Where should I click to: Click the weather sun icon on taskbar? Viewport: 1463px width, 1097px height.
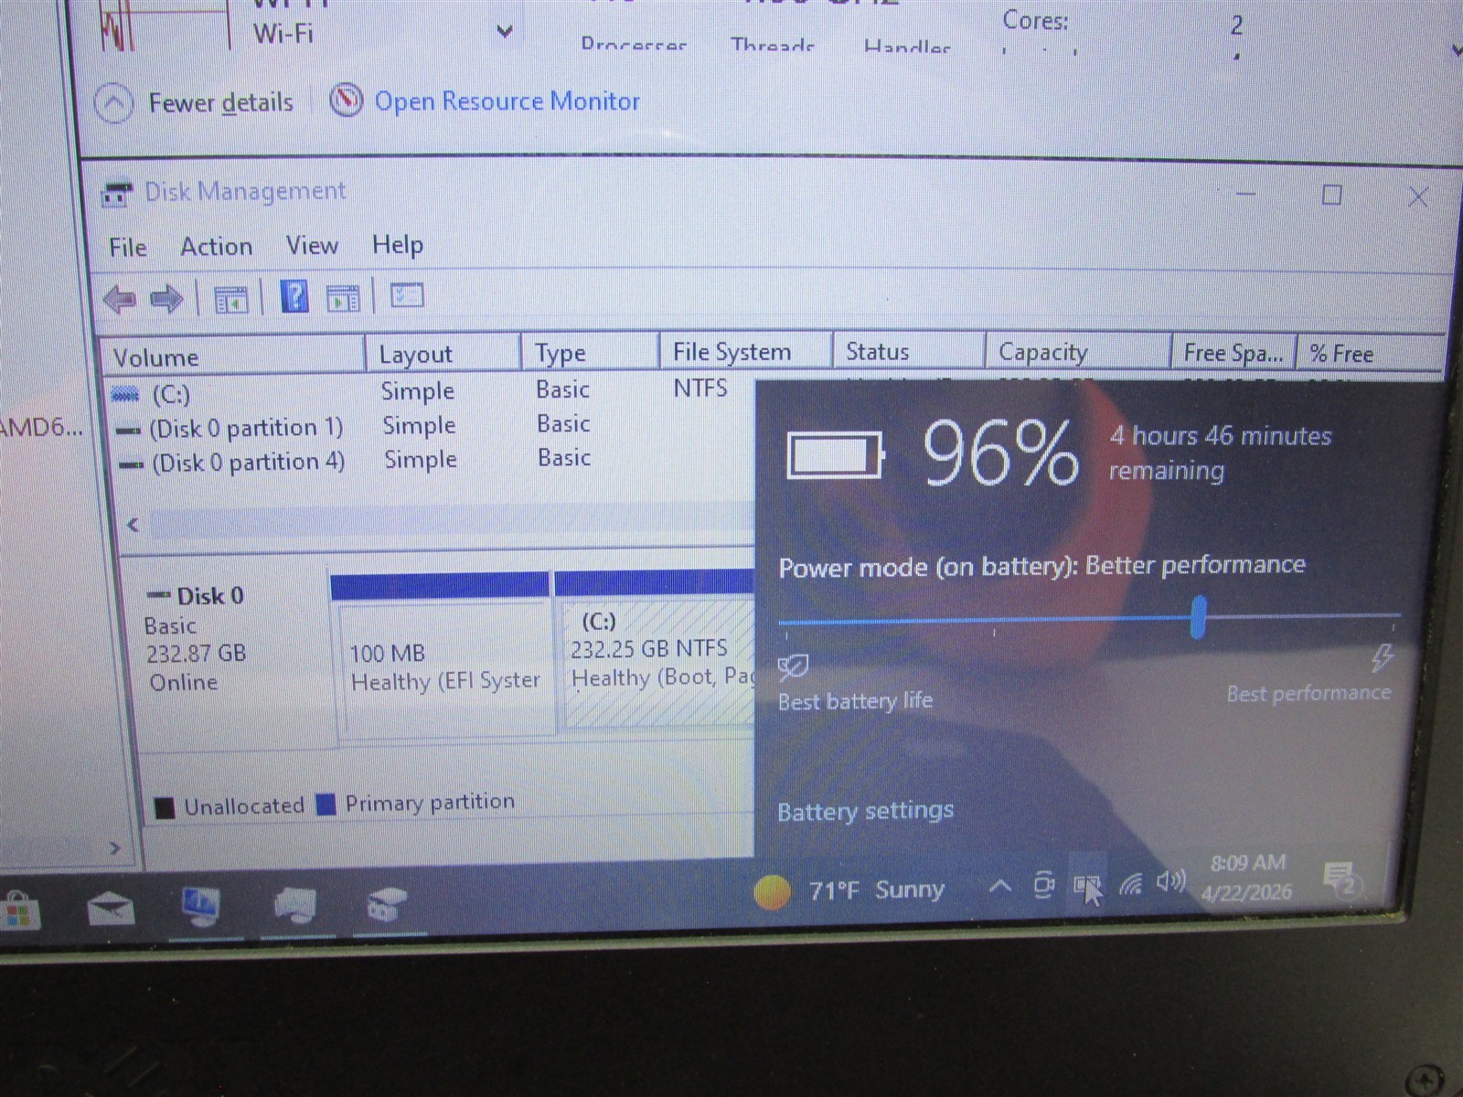coord(772,891)
